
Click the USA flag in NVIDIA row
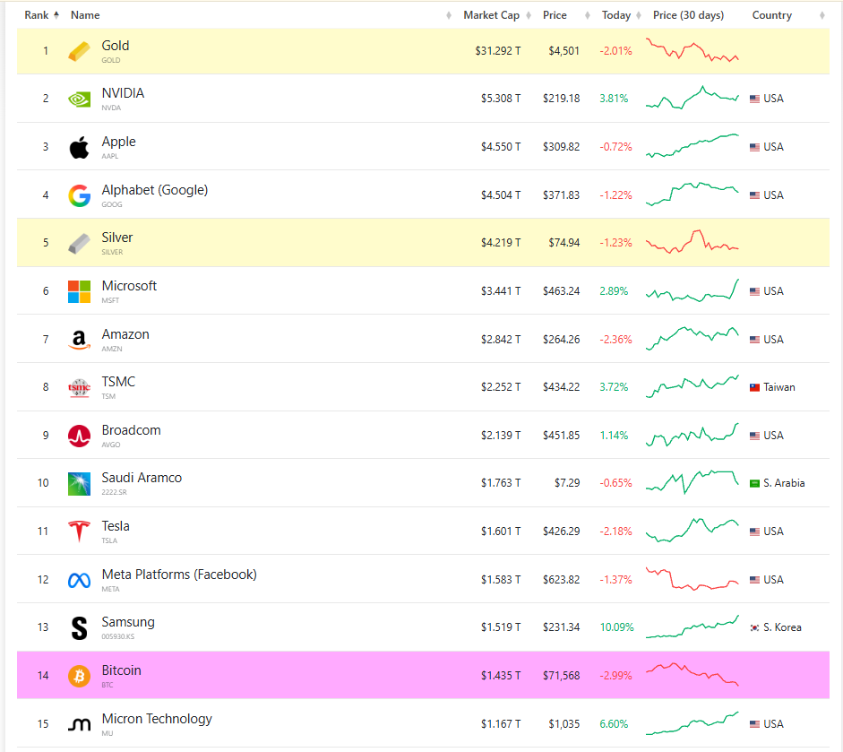pyautogui.click(x=755, y=99)
